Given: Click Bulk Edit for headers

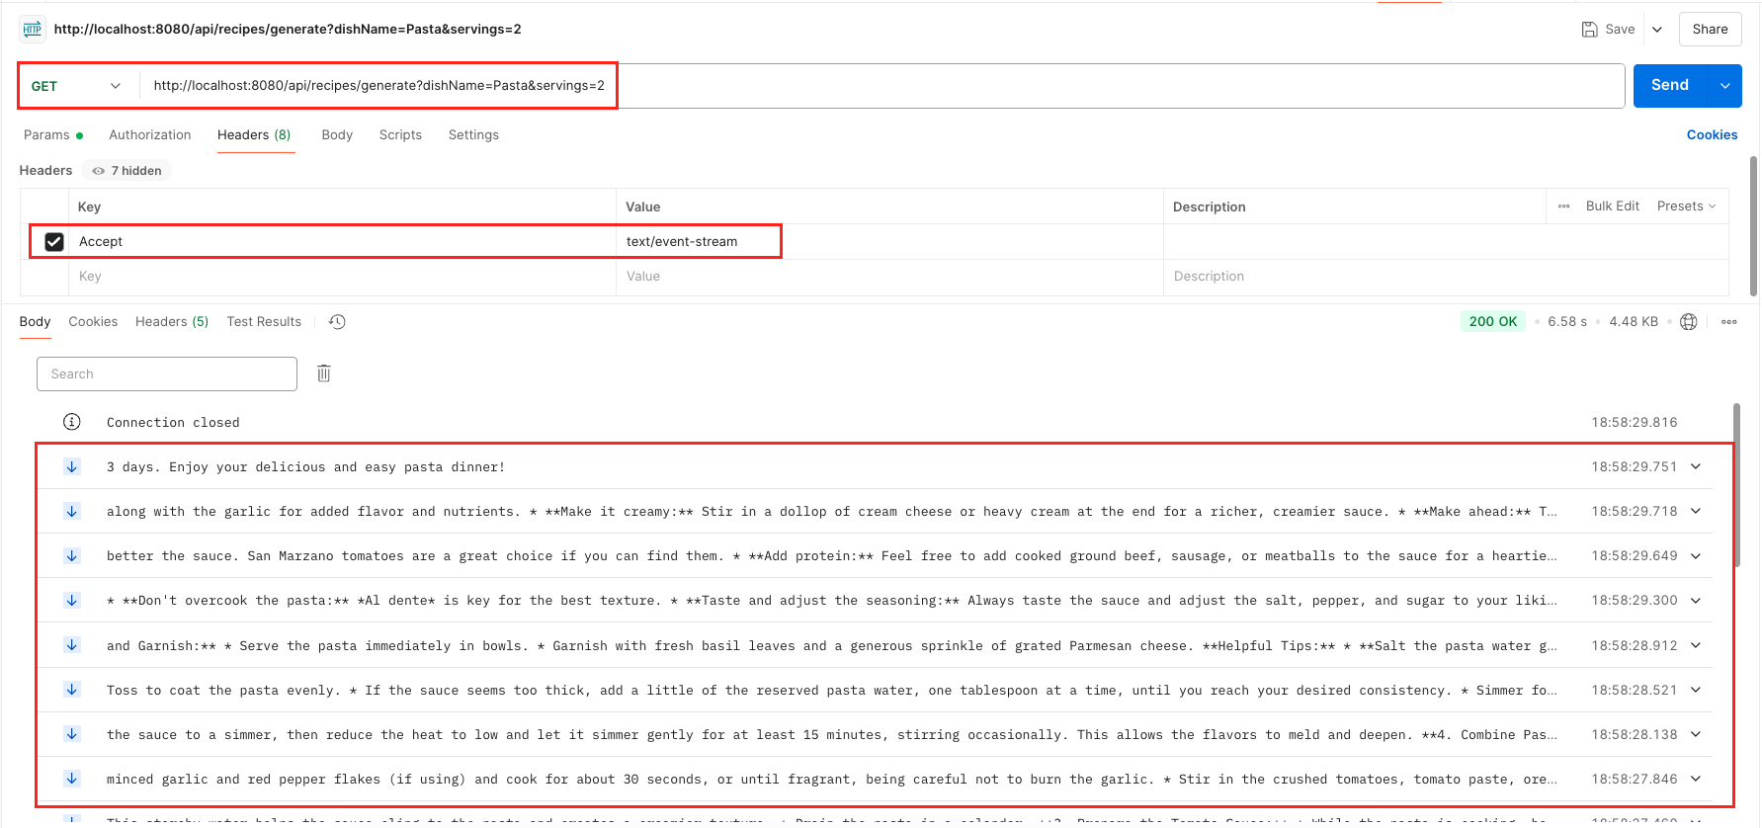Looking at the screenshot, I should [1612, 206].
